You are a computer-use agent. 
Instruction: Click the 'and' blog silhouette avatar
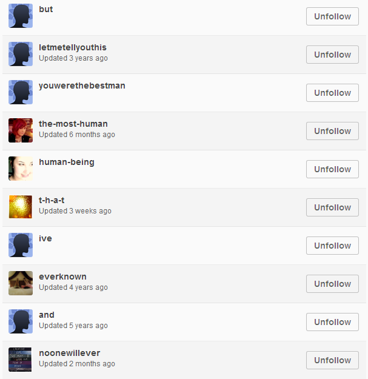tap(21, 321)
